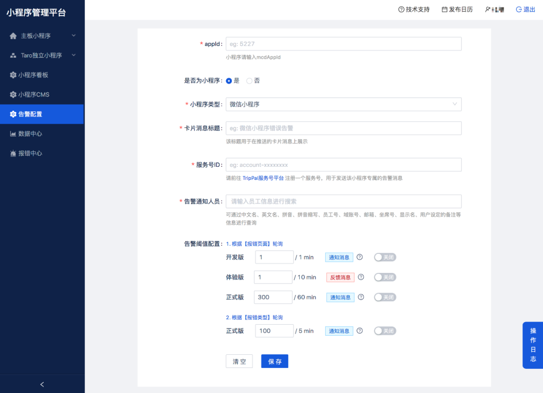Click the alarm icon for 报错中心
The image size is (543, 393).
[x=13, y=153]
